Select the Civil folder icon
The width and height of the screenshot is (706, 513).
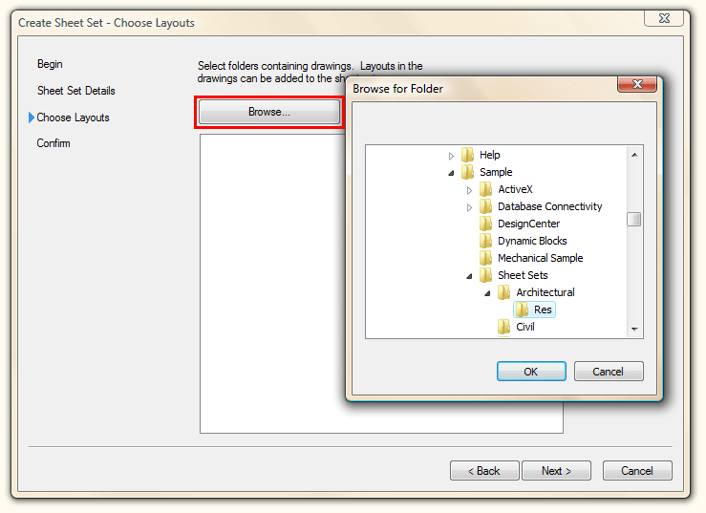point(503,327)
